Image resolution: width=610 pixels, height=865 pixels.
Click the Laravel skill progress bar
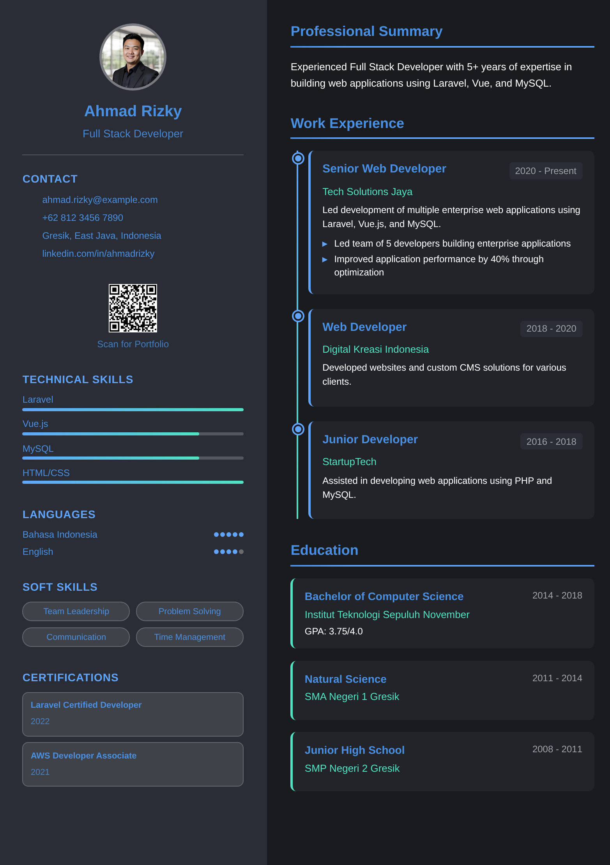[133, 410]
